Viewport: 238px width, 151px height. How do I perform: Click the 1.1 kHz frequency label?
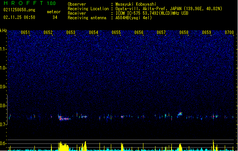click(3, 49)
